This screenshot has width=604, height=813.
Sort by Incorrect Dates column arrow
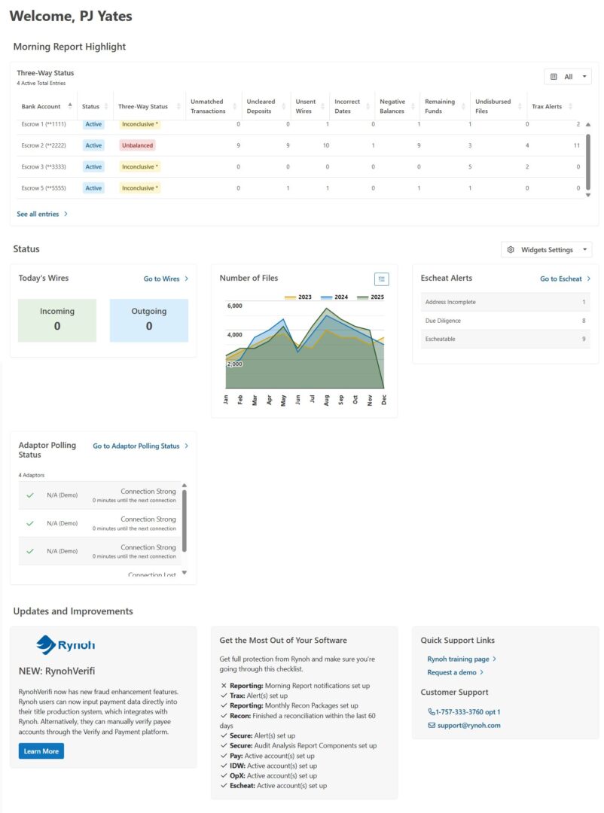[x=368, y=106]
